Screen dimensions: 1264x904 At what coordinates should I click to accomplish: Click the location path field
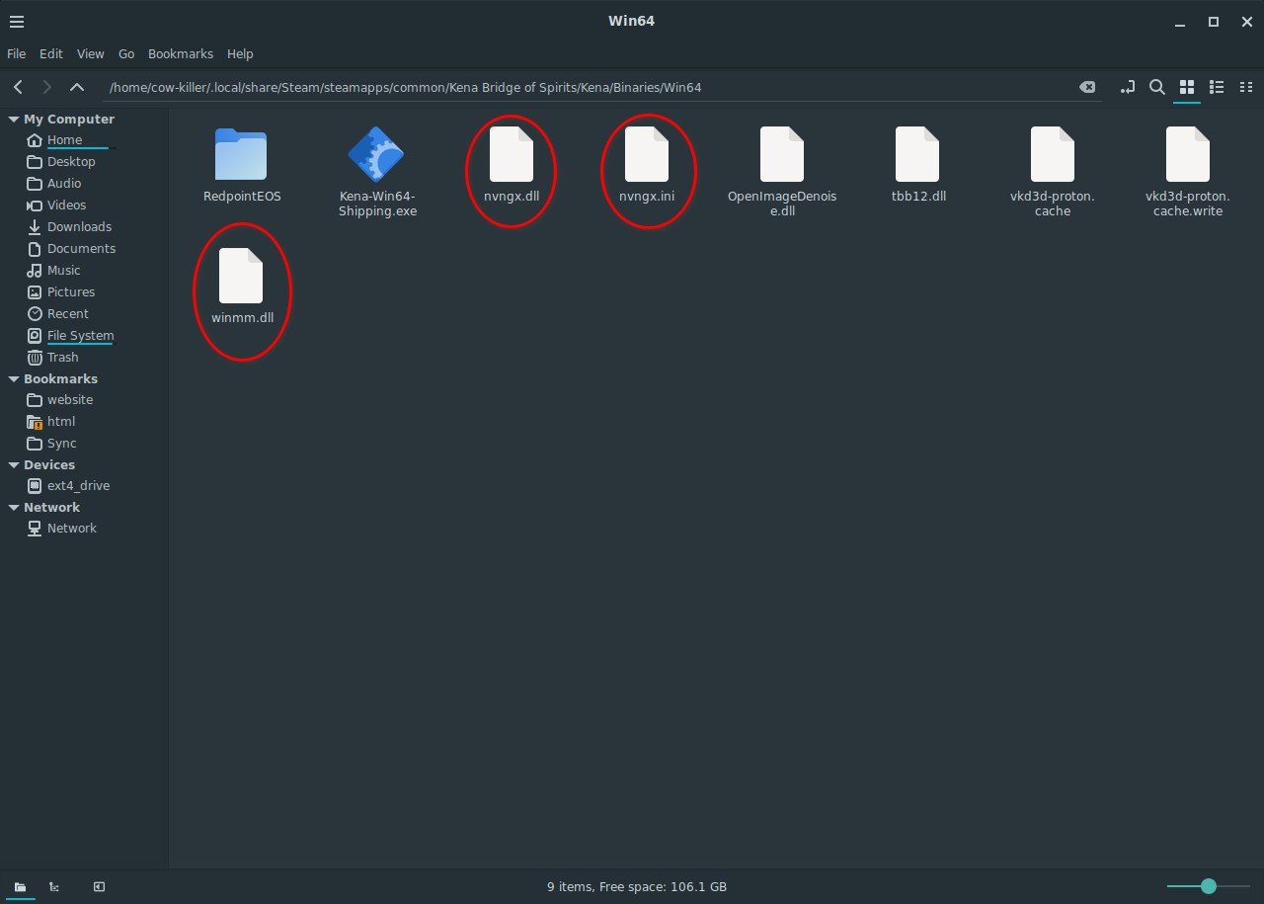pyautogui.click(x=602, y=87)
